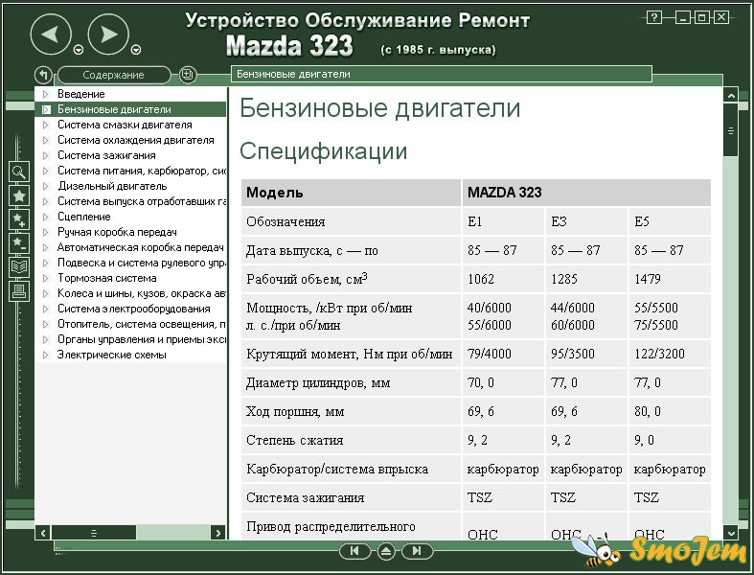Click the E1 engine designation cell
This screenshot has height=575, width=754.
(x=504, y=221)
